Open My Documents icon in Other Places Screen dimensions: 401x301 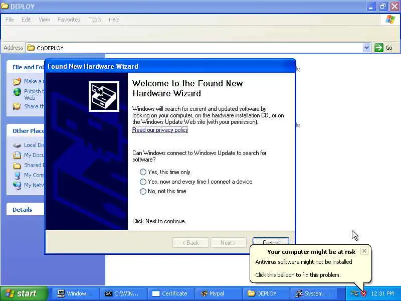coord(17,156)
